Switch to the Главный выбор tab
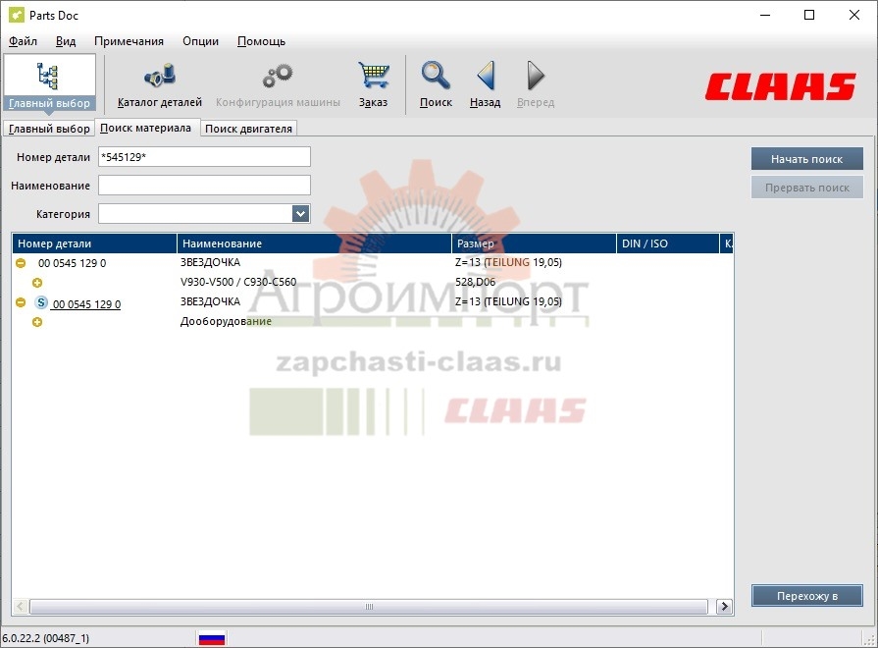878x648 pixels. click(x=49, y=129)
